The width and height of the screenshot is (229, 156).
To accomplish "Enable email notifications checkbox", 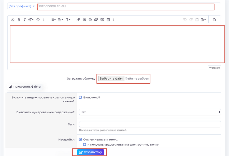I will (84, 145).
